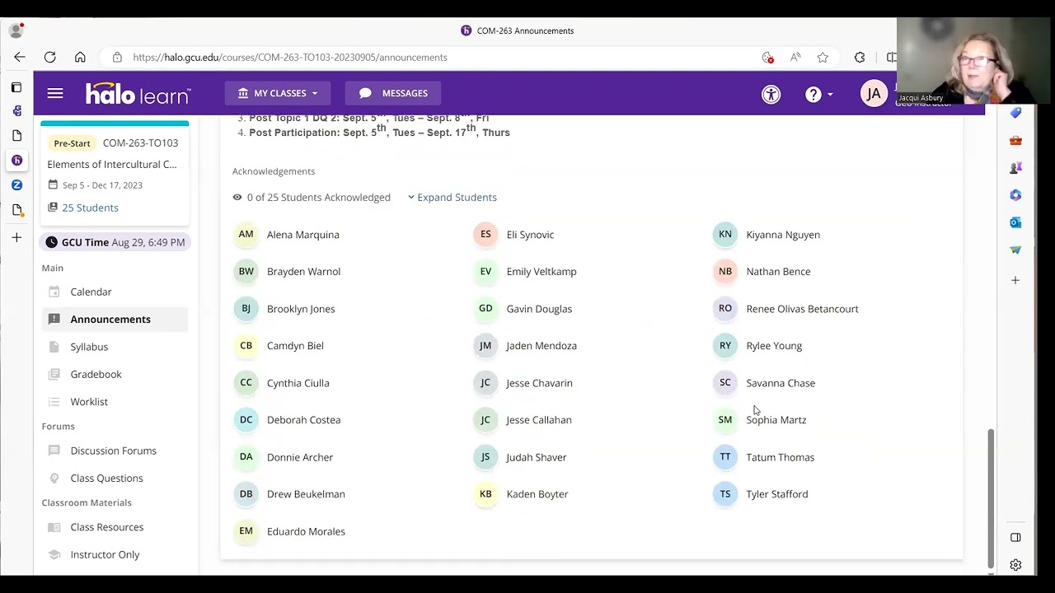
Task: Open Syllabus in left sidebar
Action: [x=89, y=347]
